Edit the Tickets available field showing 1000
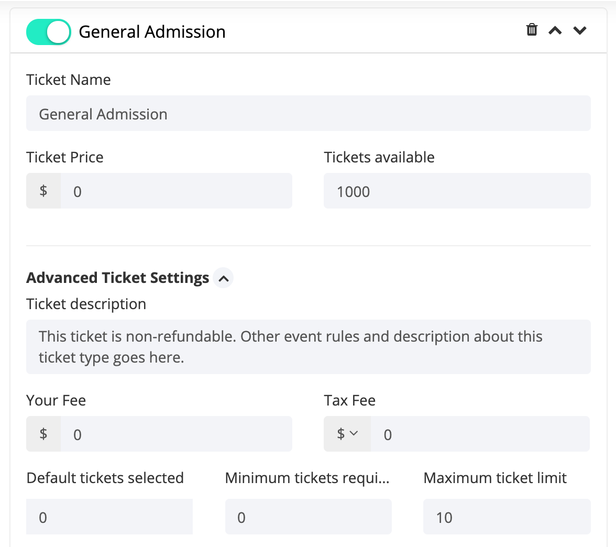The height and width of the screenshot is (547, 616). click(456, 191)
